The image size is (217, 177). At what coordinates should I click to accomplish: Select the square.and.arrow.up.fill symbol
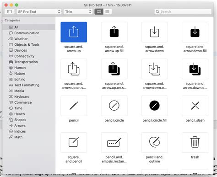point(114,32)
